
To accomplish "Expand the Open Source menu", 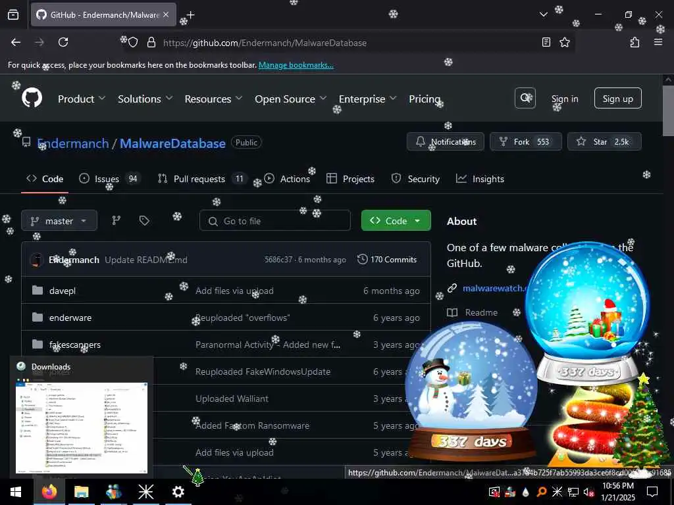I will point(290,99).
